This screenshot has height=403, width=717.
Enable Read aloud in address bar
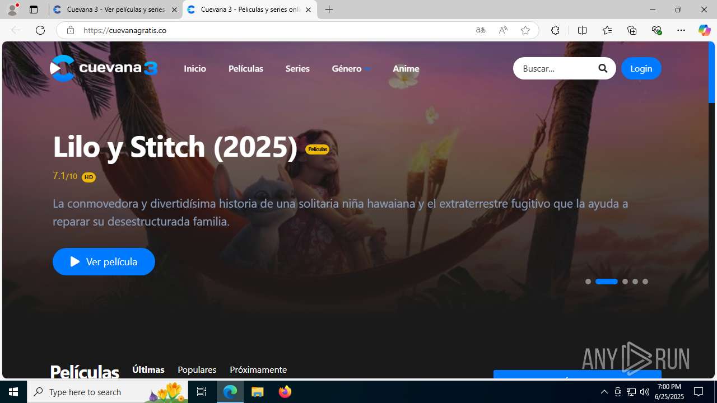503,30
